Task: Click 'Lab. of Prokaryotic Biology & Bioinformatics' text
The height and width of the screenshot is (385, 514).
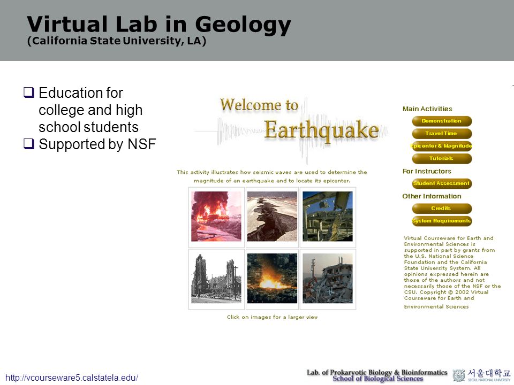Action: click(377, 372)
